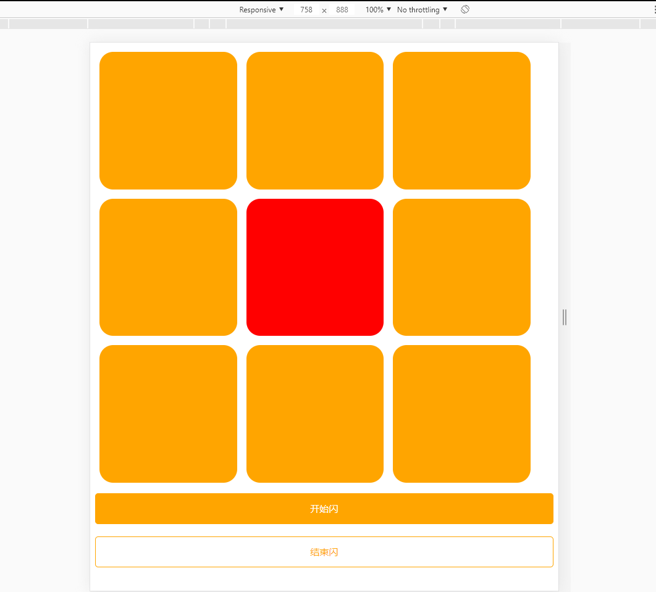Click the viewport height field showing 888

342,10
